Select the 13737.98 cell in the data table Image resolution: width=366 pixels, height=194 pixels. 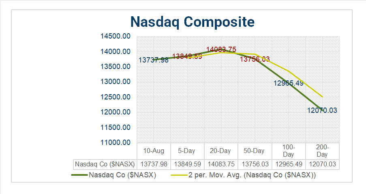154,164
